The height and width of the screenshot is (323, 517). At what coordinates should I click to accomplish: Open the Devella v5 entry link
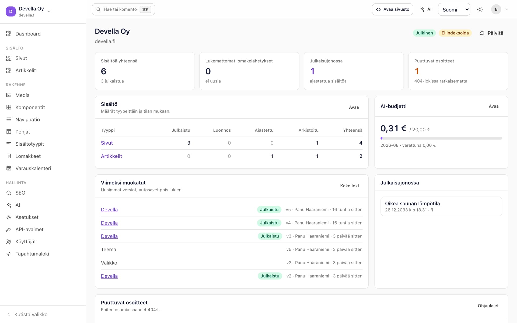[x=109, y=210]
